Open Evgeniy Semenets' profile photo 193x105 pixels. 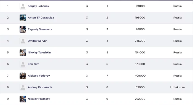pos(23,29)
